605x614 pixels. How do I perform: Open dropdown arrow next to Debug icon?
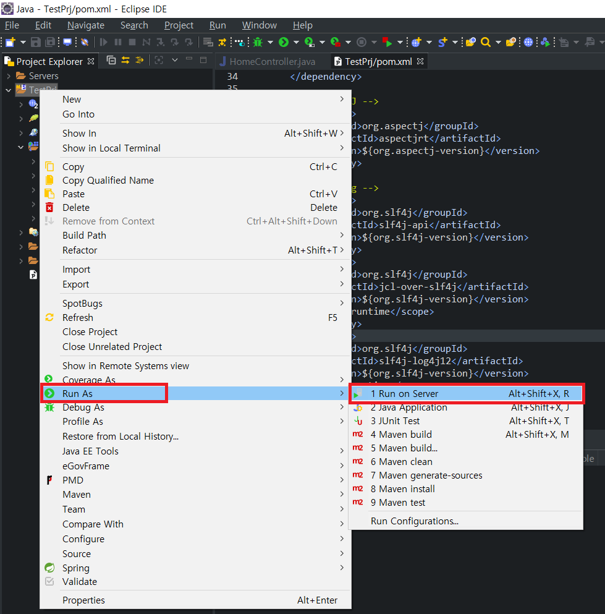coord(271,42)
